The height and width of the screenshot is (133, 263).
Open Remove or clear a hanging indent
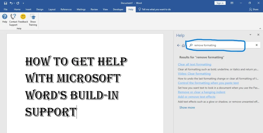[201, 92]
